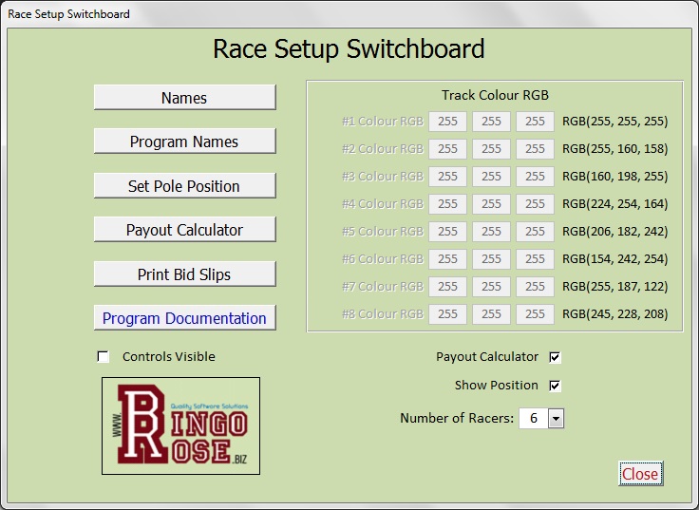Enable the Controls Visible checkbox

(x=104, y=357)
